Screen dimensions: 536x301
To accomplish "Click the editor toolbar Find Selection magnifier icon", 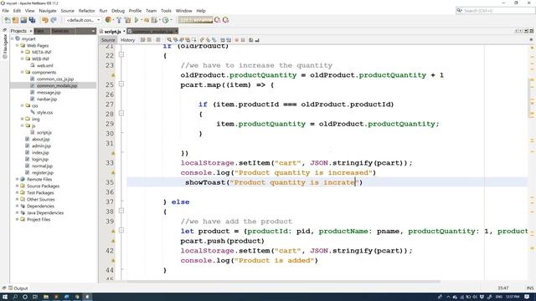I will 169,40.
